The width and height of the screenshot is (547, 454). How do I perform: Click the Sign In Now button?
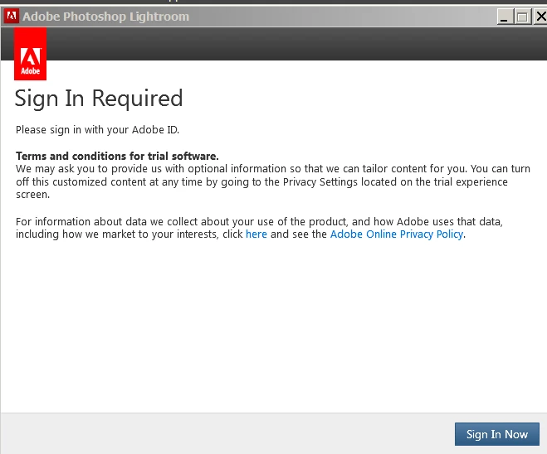pos(496,434)
